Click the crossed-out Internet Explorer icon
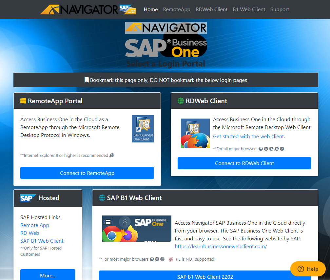330x280 pixels. pyautogui.click(x=171, y=259)
